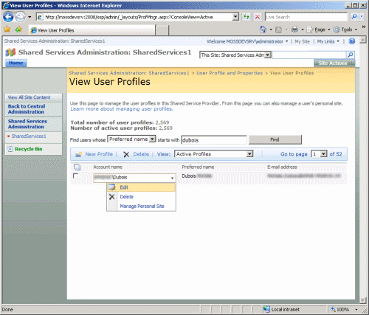Screen dimensions: 369x315
Task: Click the New Profile icon
Action: (78, 154)
